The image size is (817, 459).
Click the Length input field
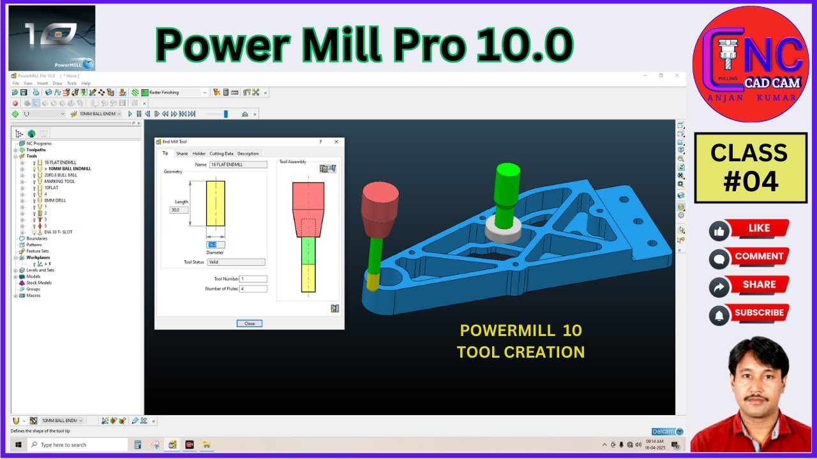point(179,210)
